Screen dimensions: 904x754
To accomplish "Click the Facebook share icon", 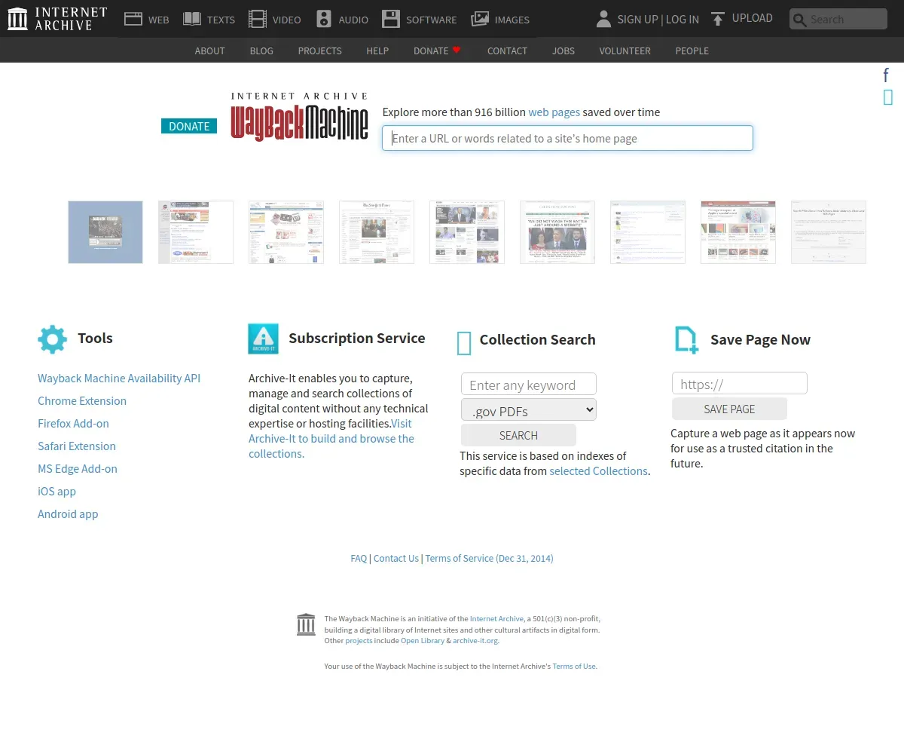I will click(x=887, y=75).
